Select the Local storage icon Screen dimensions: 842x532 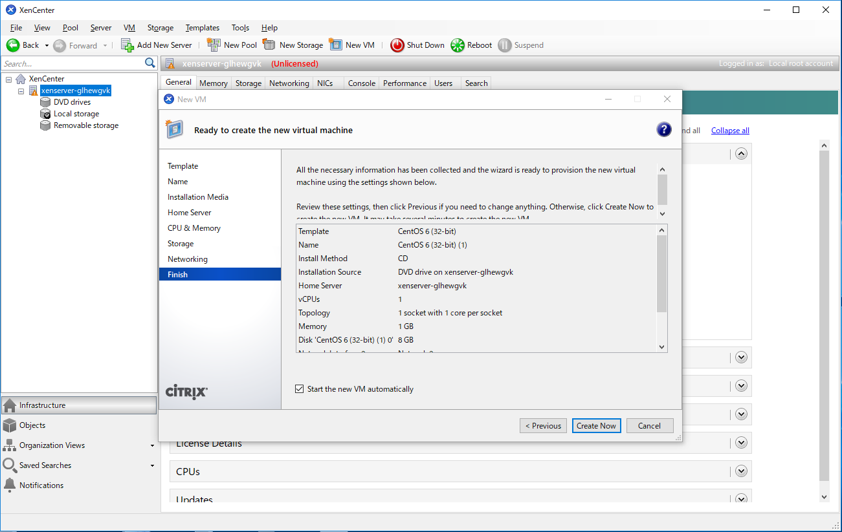coord(45,114)
